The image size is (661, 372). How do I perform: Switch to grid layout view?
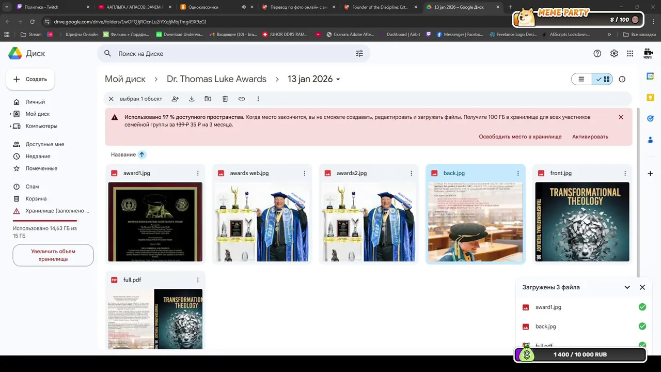pyautogui.click(x=602, y=79)
